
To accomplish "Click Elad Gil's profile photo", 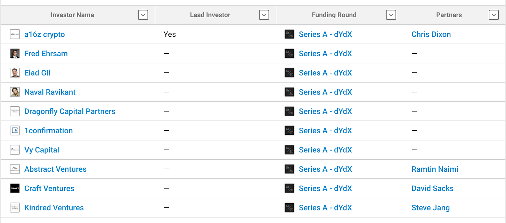I will 15,73.
